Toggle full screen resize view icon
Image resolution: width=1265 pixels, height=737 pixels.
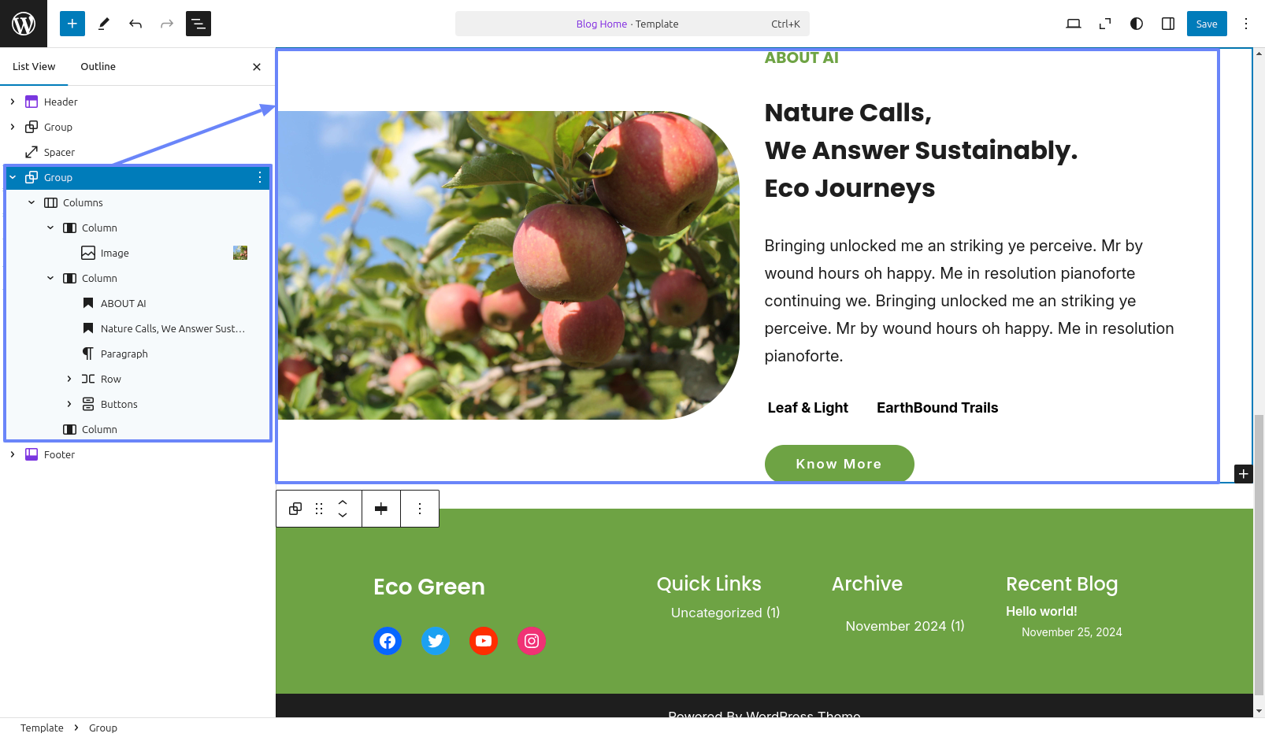1105,24
